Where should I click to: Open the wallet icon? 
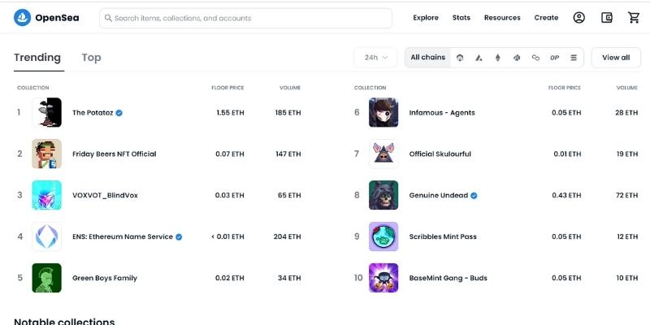606,18
